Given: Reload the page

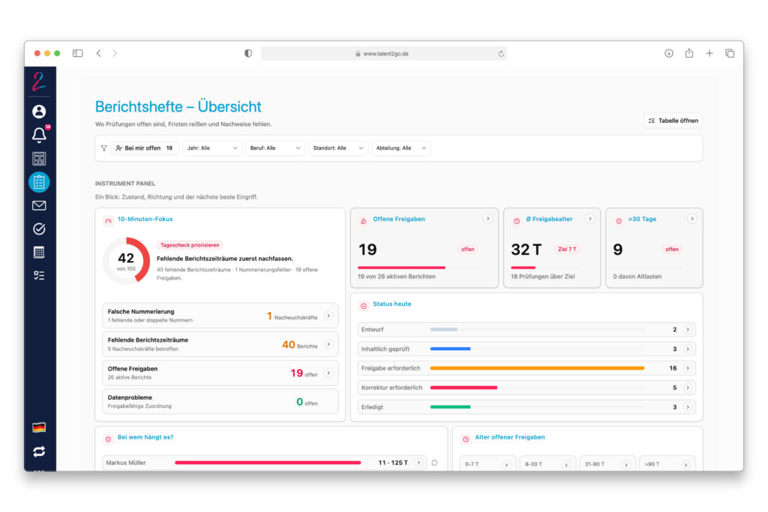Looking at the screenshot, I should [501, 54].
